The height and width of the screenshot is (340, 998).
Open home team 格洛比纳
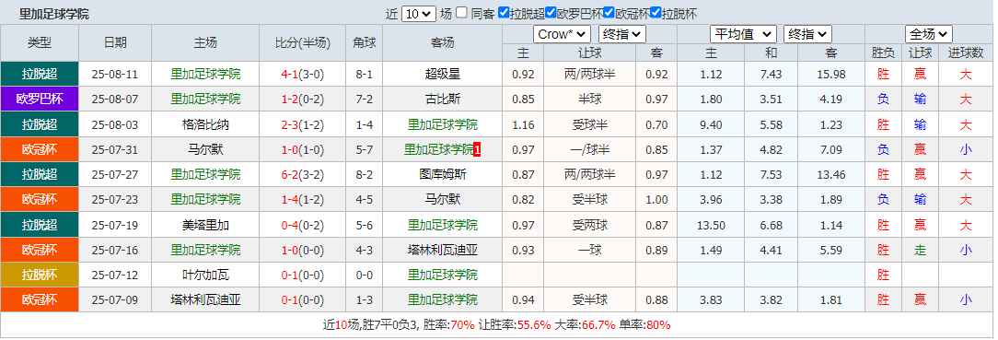click(x=205, y=124)
